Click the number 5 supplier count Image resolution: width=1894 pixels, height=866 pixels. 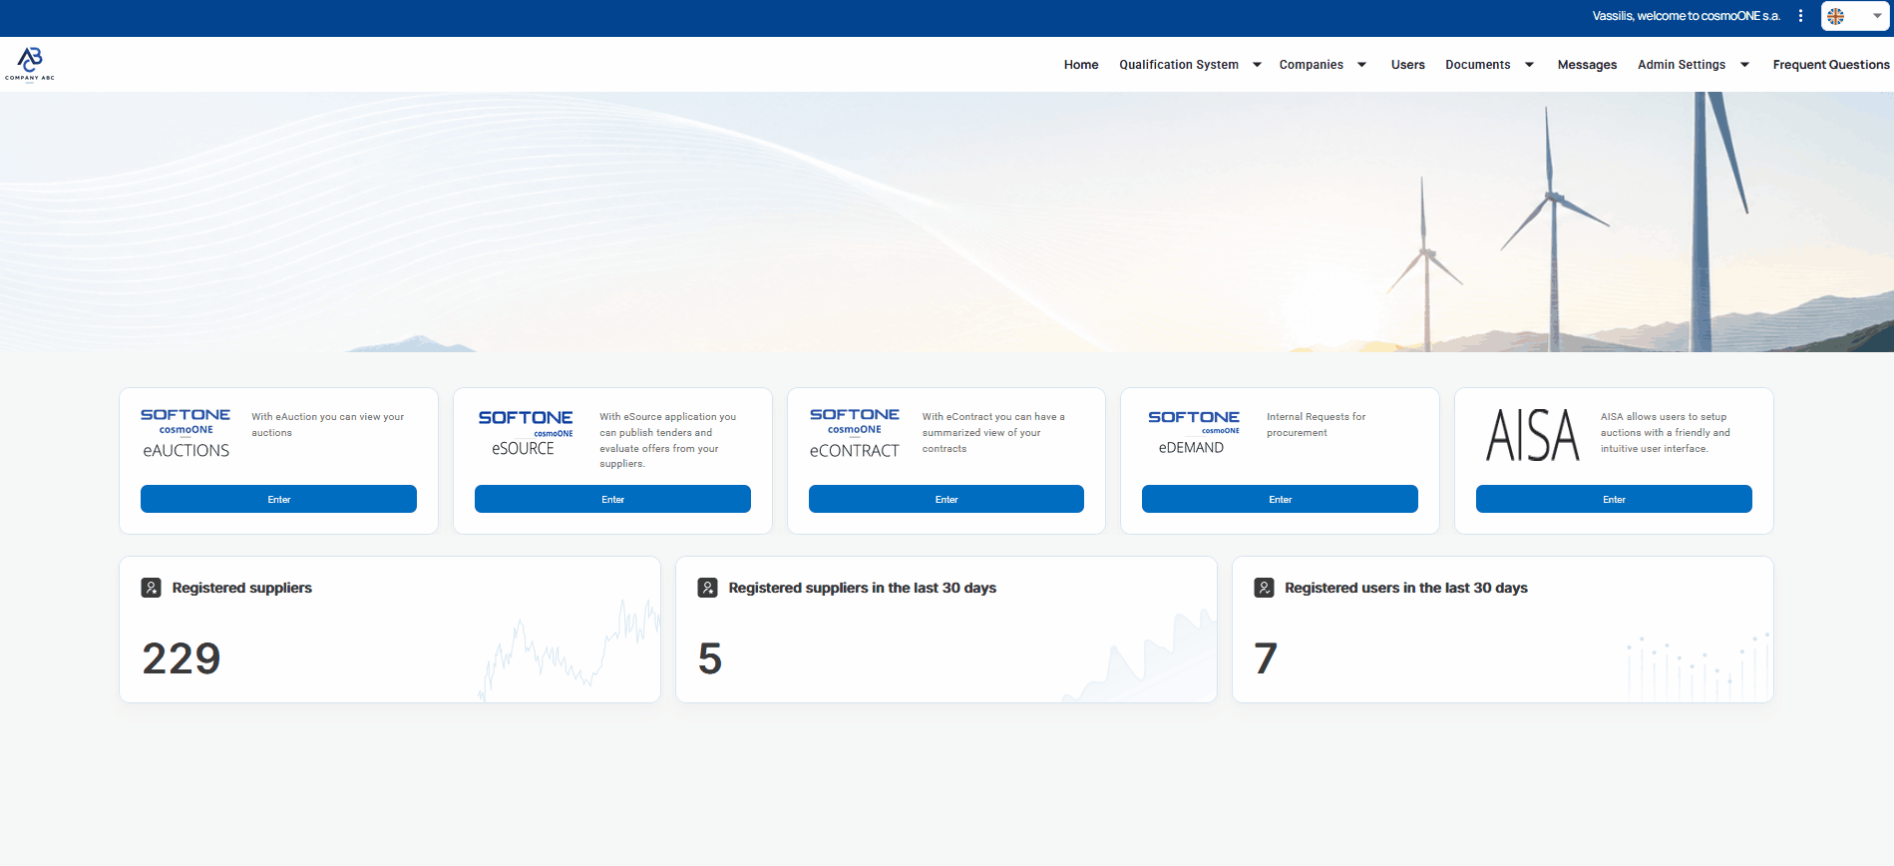coord(710,658)
